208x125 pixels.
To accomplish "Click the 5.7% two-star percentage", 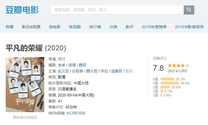I will (168, 91).
